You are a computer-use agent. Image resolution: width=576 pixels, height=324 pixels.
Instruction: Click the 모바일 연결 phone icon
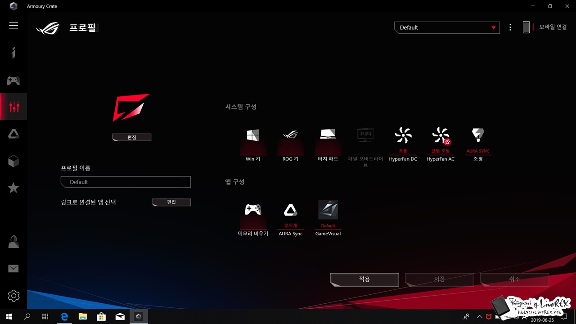point(526,27)
